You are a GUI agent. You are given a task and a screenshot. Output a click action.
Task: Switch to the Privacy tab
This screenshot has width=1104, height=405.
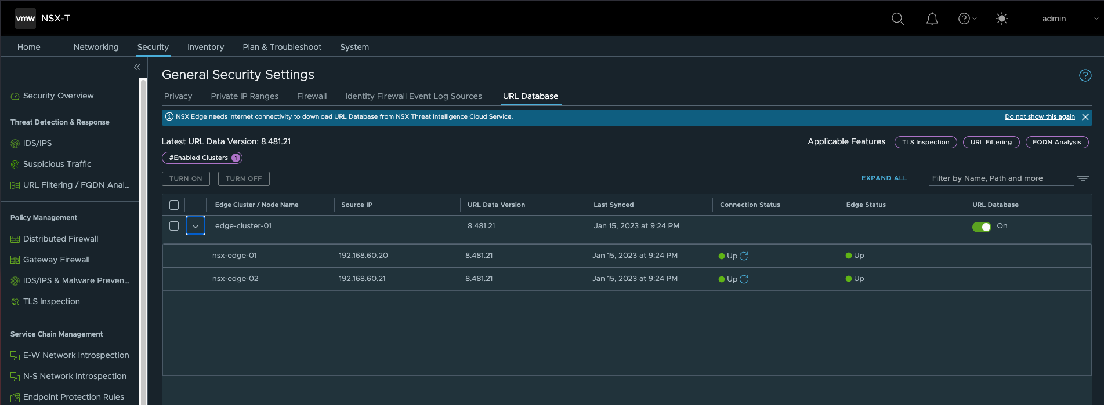178,96
